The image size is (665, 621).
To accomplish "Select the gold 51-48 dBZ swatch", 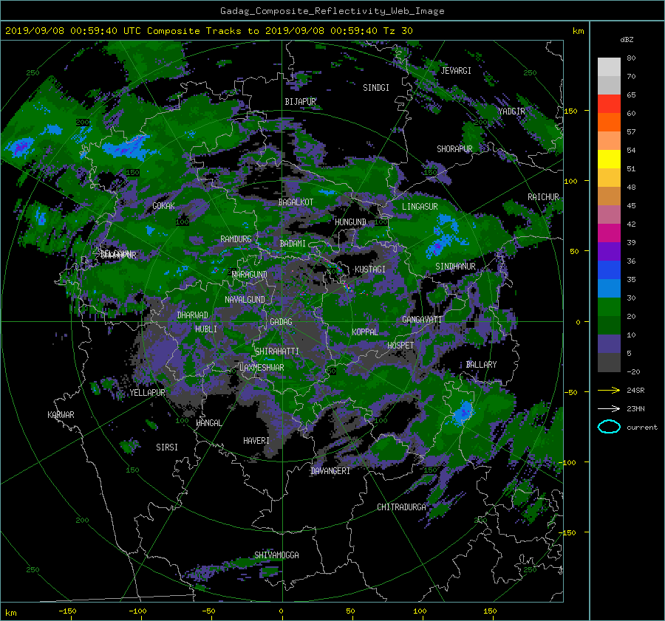I will 609,178.
